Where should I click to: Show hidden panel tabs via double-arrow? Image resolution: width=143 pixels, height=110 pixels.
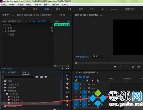click(x=71, y=15)
